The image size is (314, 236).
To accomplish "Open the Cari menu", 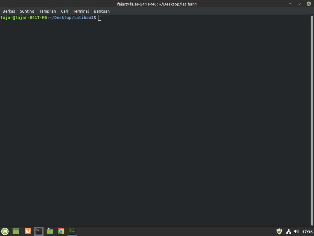I will 64,11.
